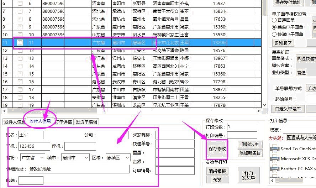The image size is (316, 188).
Task: Click the 打印发货单 button
Action: coord(248,175)
